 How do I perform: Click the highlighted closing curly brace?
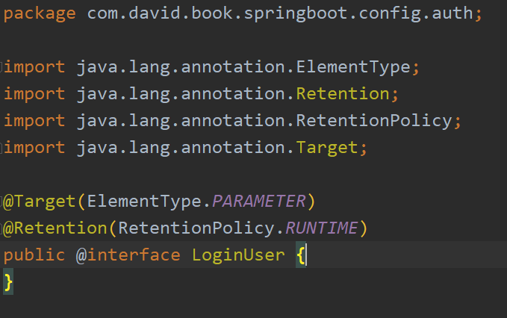coord(8,282)
